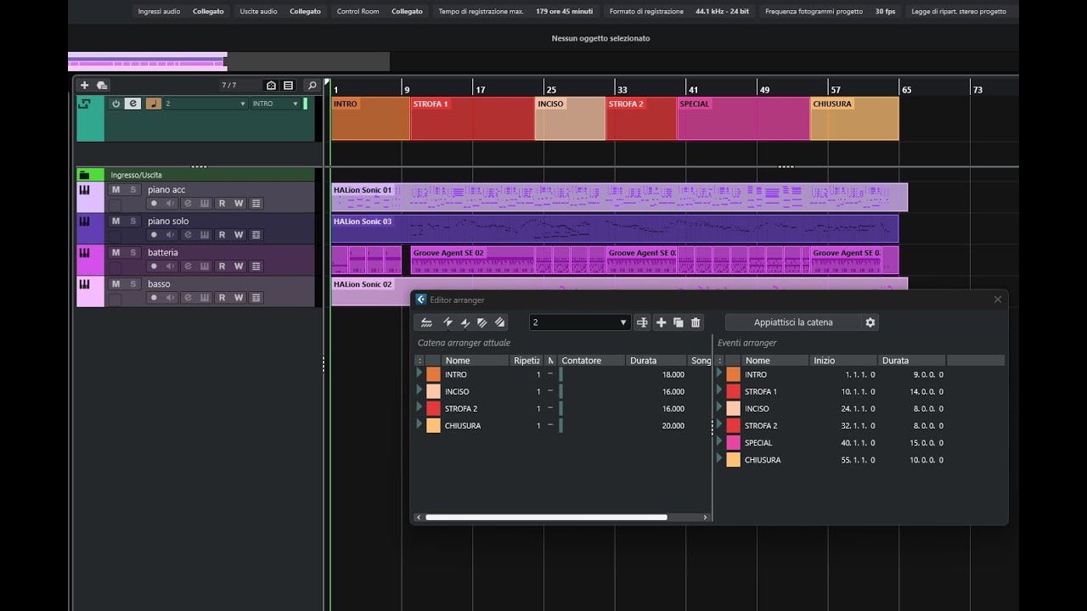
Task: Solo the piano acc track
Action: 132,189
